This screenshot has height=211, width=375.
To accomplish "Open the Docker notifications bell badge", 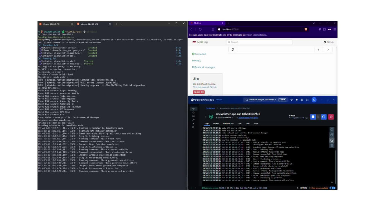I will [332, 188].
